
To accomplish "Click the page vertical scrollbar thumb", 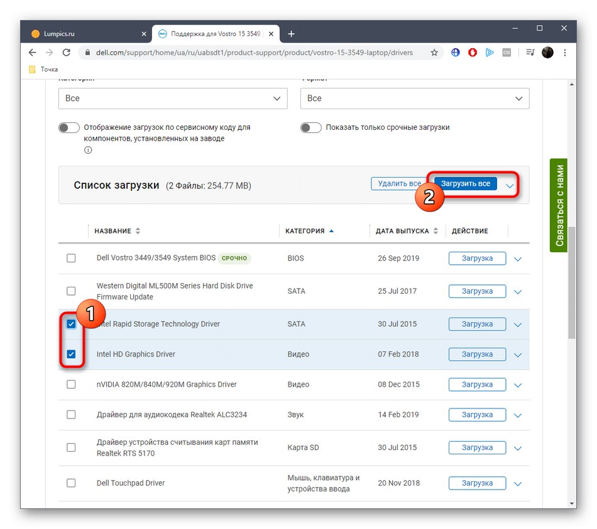I will pos(571,282).
